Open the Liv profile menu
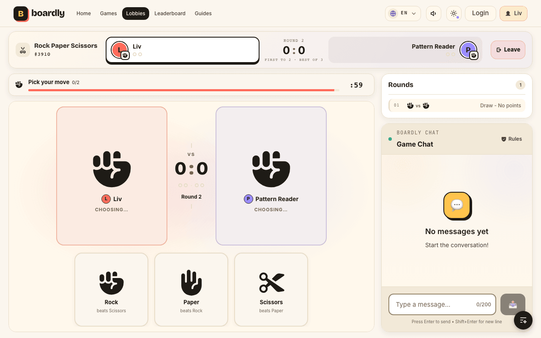 pyautogui.click(x=513, y=14)
